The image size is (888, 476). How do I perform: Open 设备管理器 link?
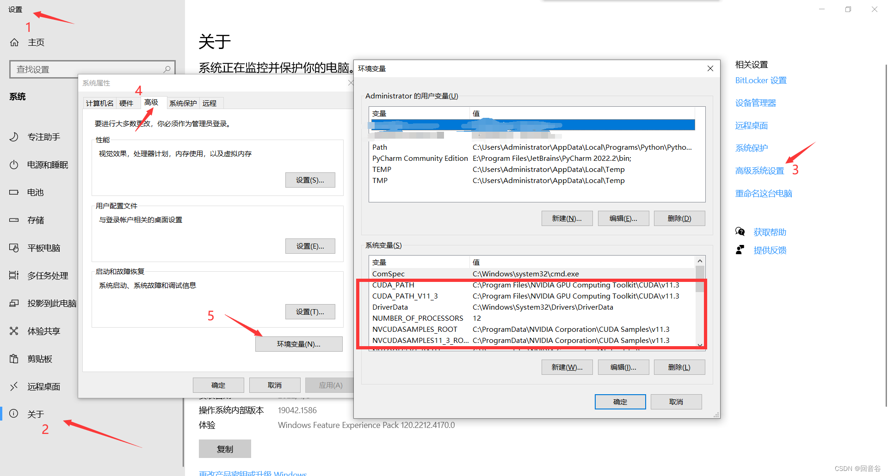[756, 103]
